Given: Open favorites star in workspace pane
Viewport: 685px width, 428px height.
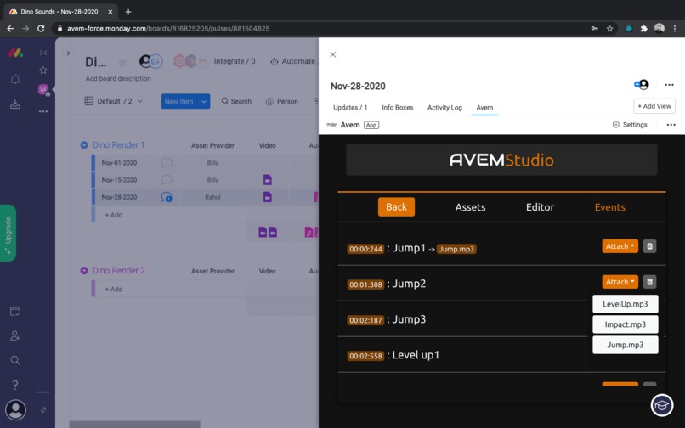Looking at the screenshot, I should tap(43, 70).
